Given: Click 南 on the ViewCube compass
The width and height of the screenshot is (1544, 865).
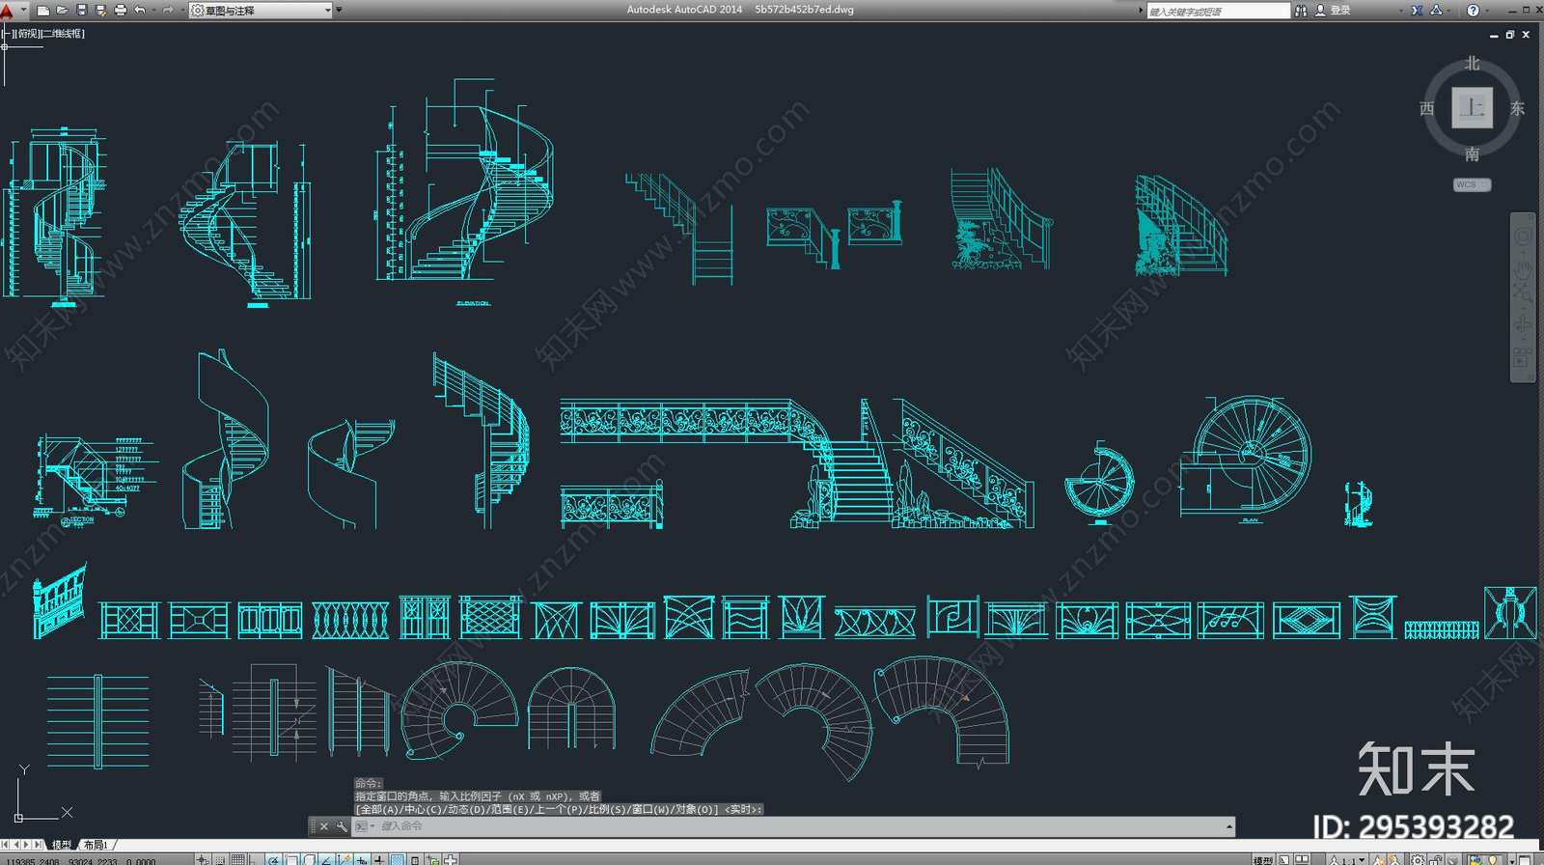Looking at the screenshot, I should 1472,154.
